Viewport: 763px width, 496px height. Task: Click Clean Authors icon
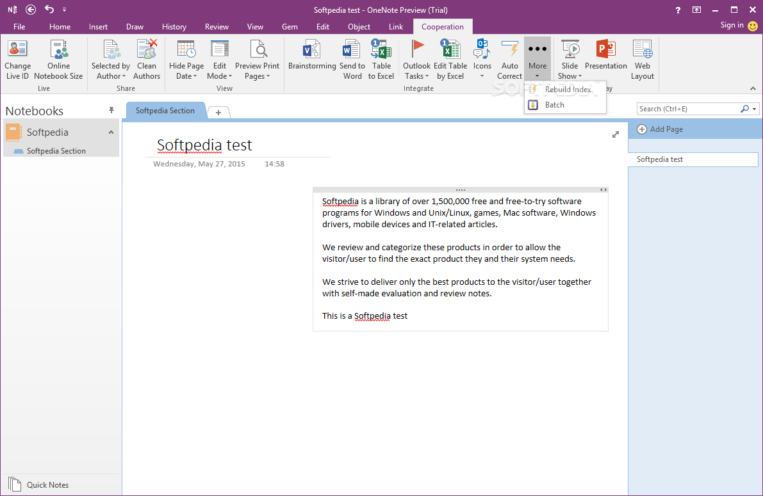tap(147, 49)
